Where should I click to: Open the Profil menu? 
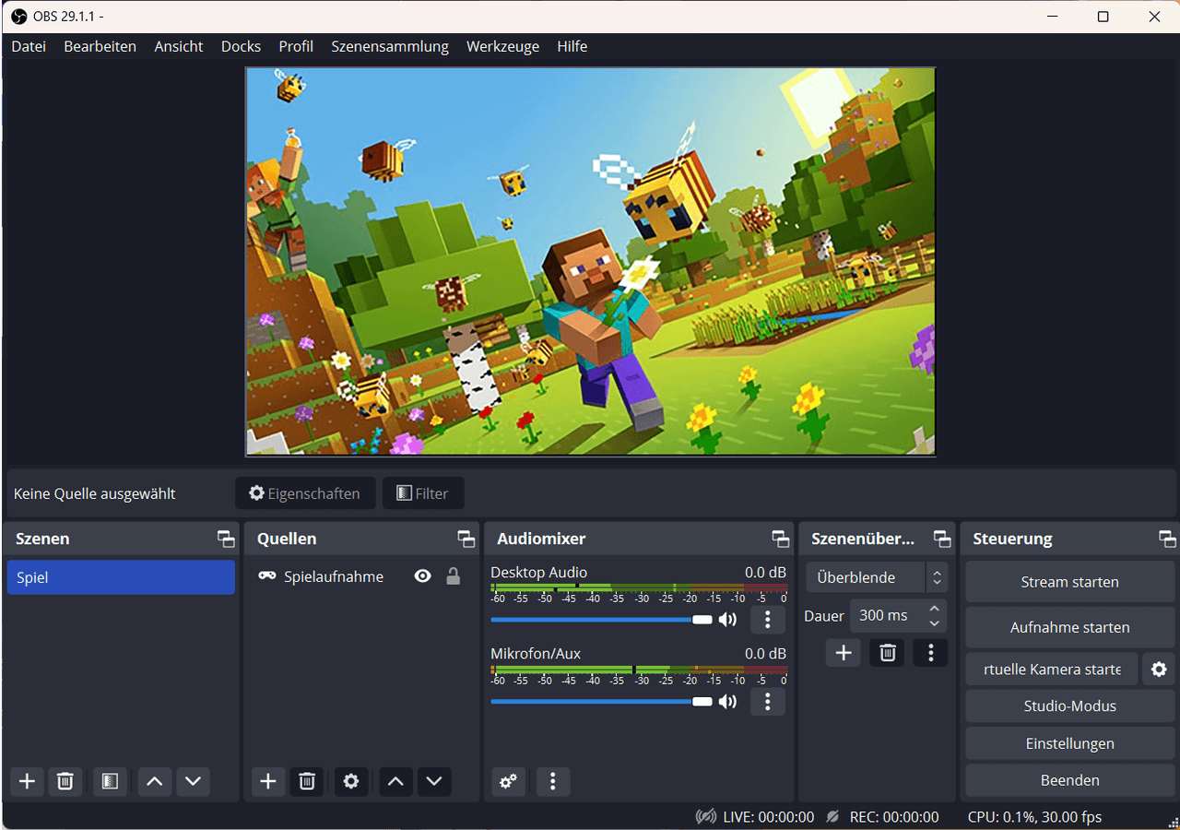pos(296,46)
